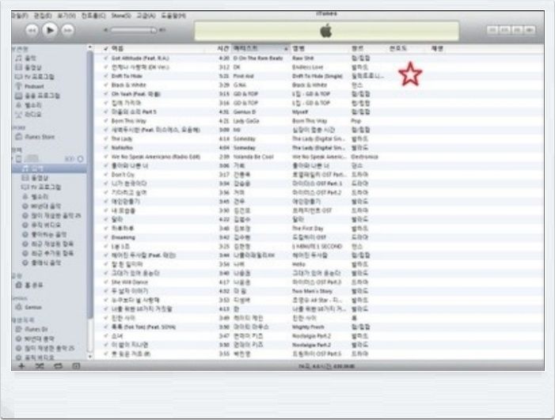Screen dimensions: 555x420
Task: Select the Lady GaGa artist cell
Action: [x=246, y=121]
